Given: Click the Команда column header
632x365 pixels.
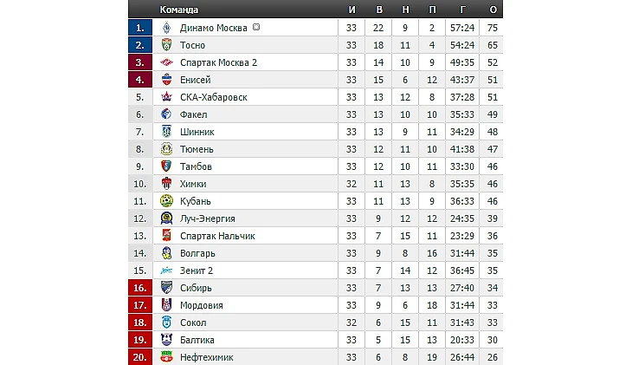Looking at the screenshot, I should point(179,10).
